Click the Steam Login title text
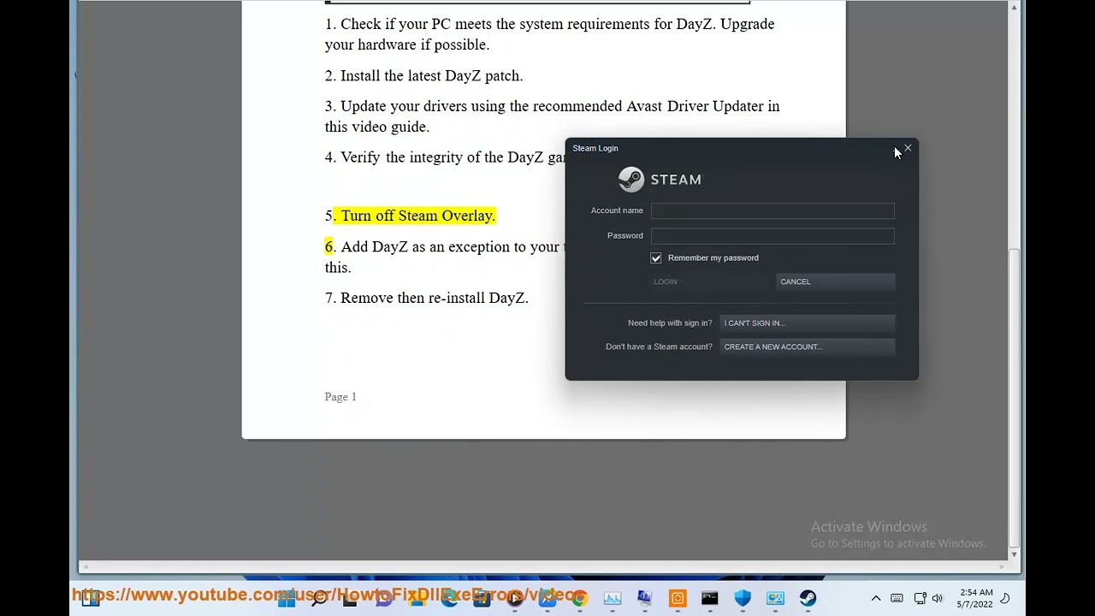This screenshot has height=616, width=1095. pyautogui.click(x=595, y=148)
